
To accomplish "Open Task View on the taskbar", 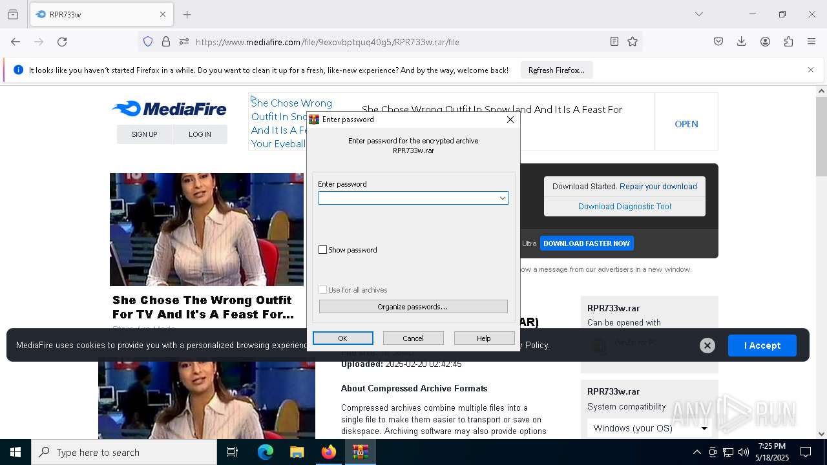I will coord(233,452).
